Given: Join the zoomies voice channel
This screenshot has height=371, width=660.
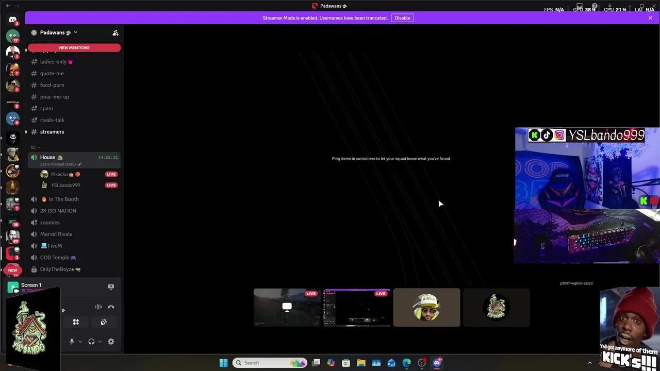Looking at the screenshot, I should point(74,223).
